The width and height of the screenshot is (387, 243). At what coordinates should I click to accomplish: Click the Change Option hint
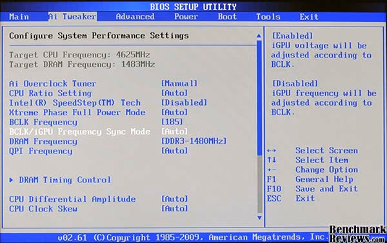(326, 170)
